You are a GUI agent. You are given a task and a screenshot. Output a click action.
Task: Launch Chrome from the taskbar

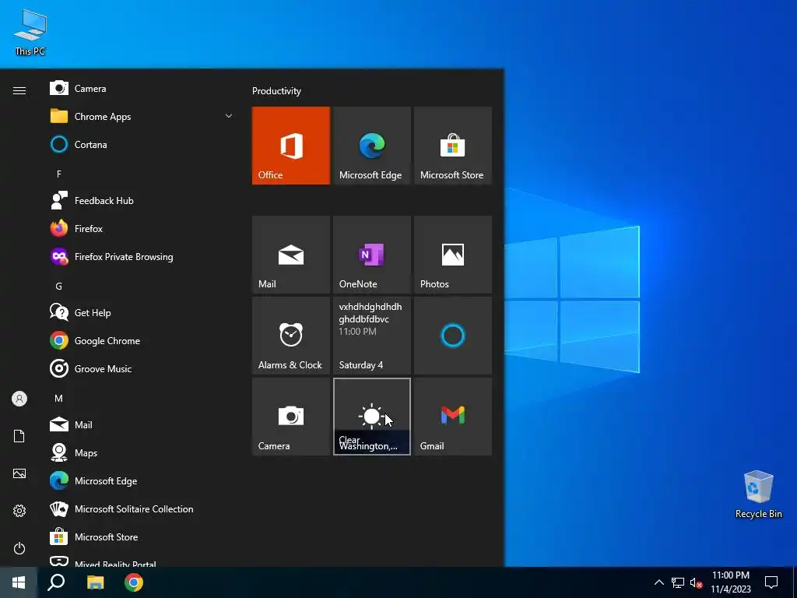tap(134, 582)
